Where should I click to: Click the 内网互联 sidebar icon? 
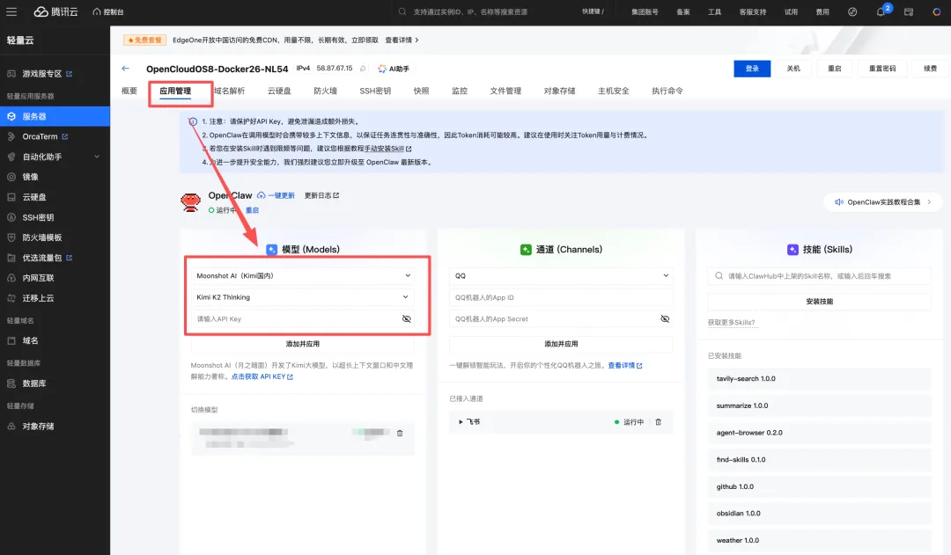click(x=11, y=278)
